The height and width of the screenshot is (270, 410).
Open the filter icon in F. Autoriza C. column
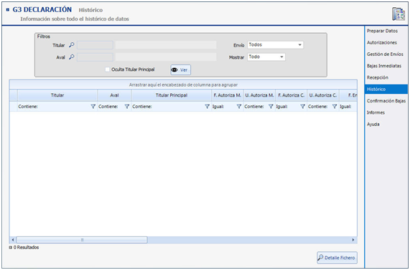pos(302,107)
